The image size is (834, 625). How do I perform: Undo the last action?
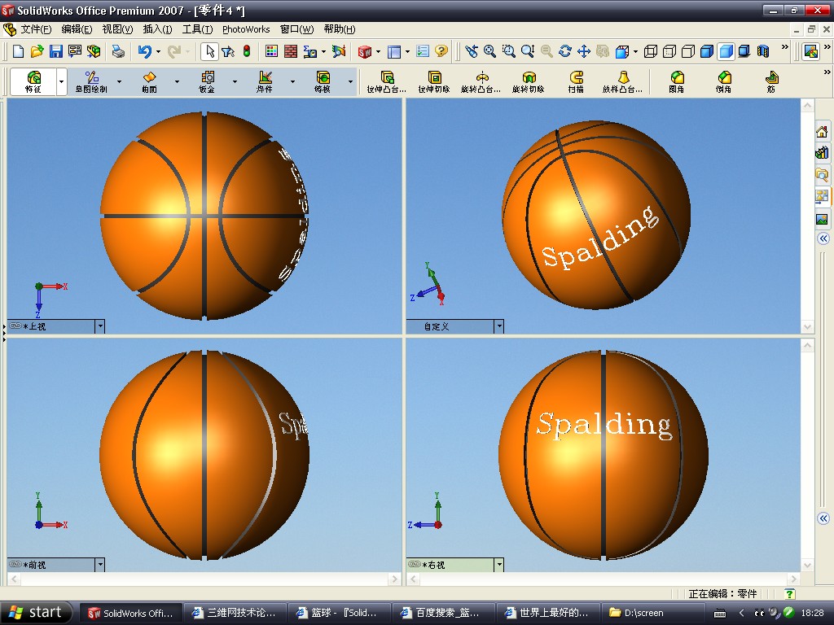(144, 51)
